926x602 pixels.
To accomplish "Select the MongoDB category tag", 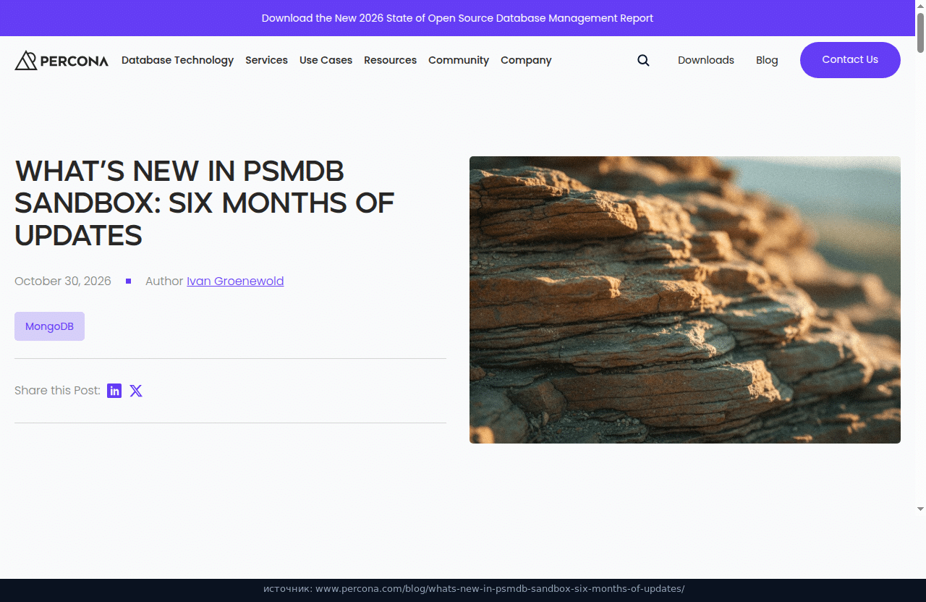I will (x=49, y=326).
